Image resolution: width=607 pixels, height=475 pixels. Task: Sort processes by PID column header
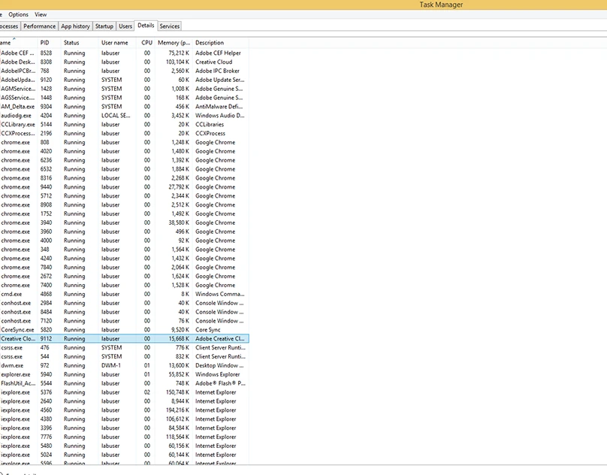point(45,43)
